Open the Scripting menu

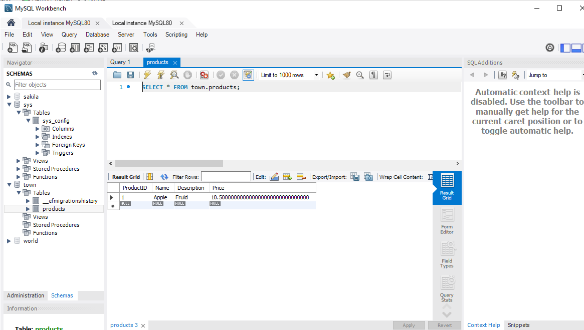[x=176, y=34]
